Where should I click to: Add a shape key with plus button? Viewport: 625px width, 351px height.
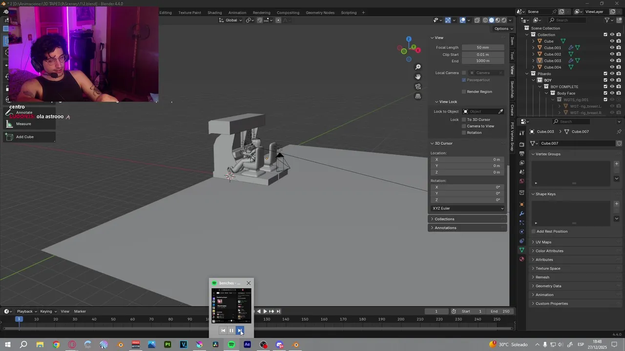coord(616,204)
